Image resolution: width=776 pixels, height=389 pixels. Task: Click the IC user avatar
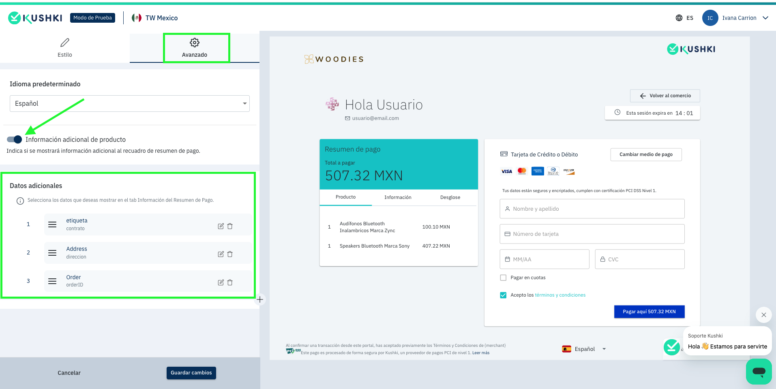710,18
